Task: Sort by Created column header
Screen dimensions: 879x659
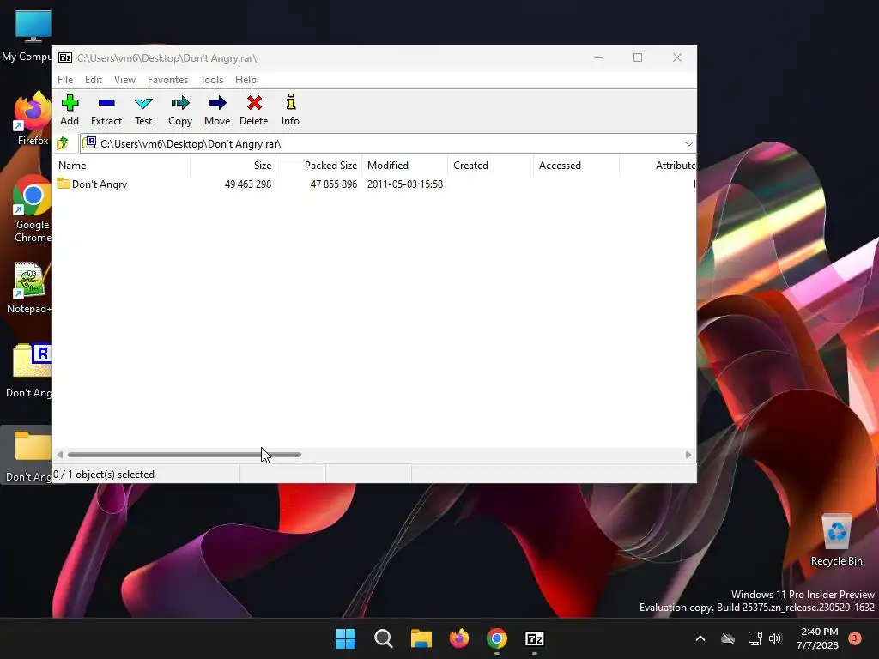Action: 490,166
